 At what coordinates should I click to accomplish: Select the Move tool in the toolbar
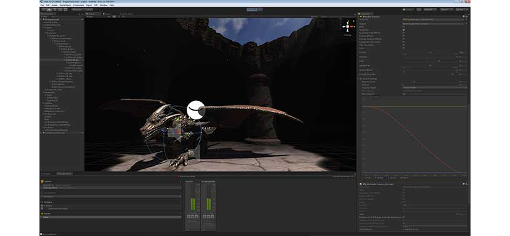tap(49, 9)
